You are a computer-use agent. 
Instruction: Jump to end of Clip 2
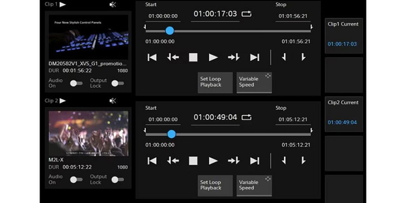[x=255, y=161]
